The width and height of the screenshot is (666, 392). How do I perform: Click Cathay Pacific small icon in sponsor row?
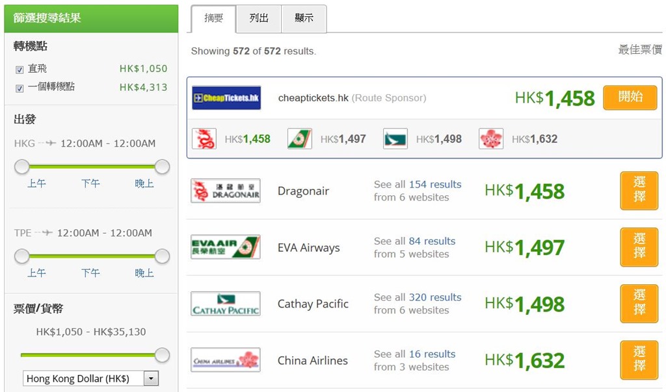395,139
